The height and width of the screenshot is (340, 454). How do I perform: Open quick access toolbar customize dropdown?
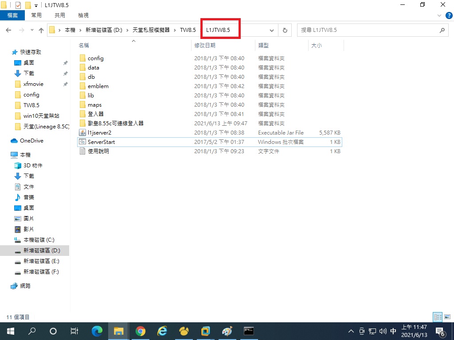(36, 5)
